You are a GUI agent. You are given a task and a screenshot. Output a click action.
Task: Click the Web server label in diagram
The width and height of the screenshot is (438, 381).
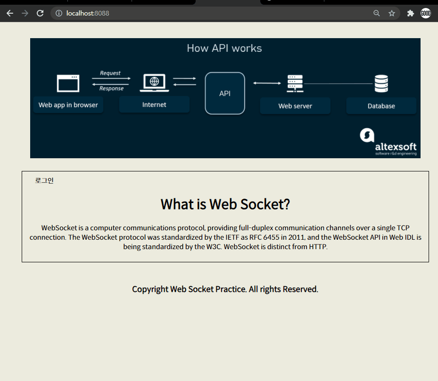(295, 106)
